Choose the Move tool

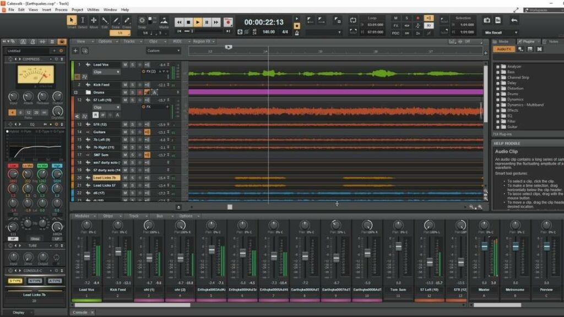click(94, 21)
